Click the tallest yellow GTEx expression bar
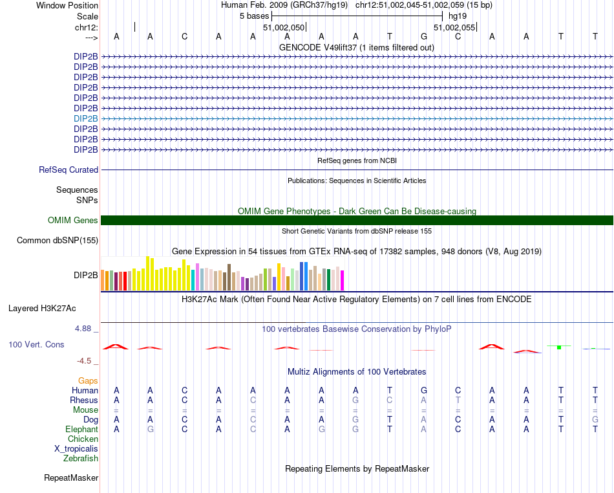 tap(147, 274)
